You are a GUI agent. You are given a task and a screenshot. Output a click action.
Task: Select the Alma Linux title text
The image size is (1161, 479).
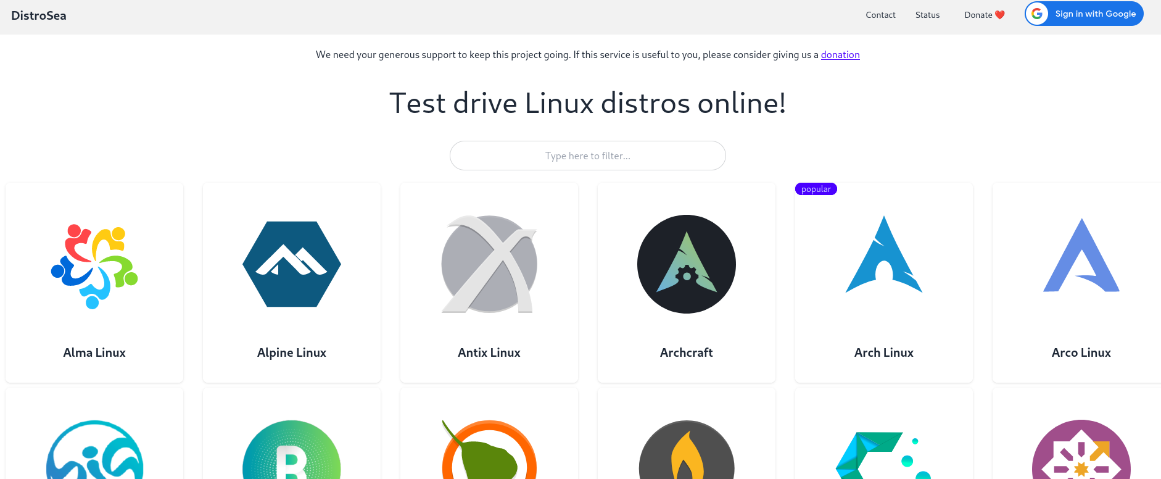click(94, 352)
